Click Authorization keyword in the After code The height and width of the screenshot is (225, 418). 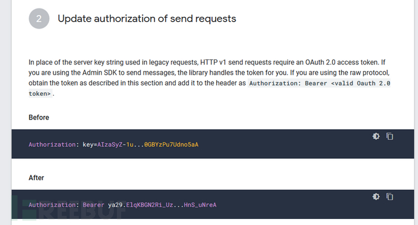52,205
